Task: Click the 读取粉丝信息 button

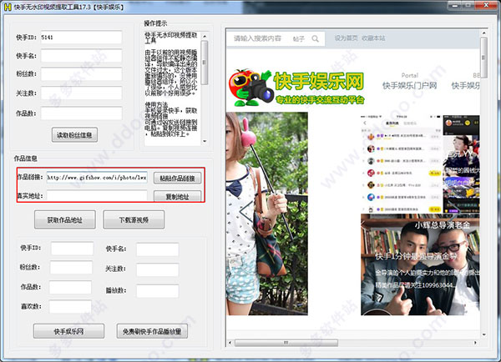Action: point(74,135)
